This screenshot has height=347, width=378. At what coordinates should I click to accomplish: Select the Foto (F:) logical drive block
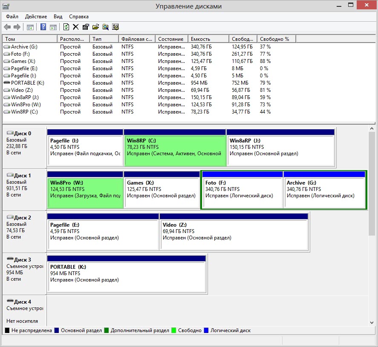pos(242,193)
